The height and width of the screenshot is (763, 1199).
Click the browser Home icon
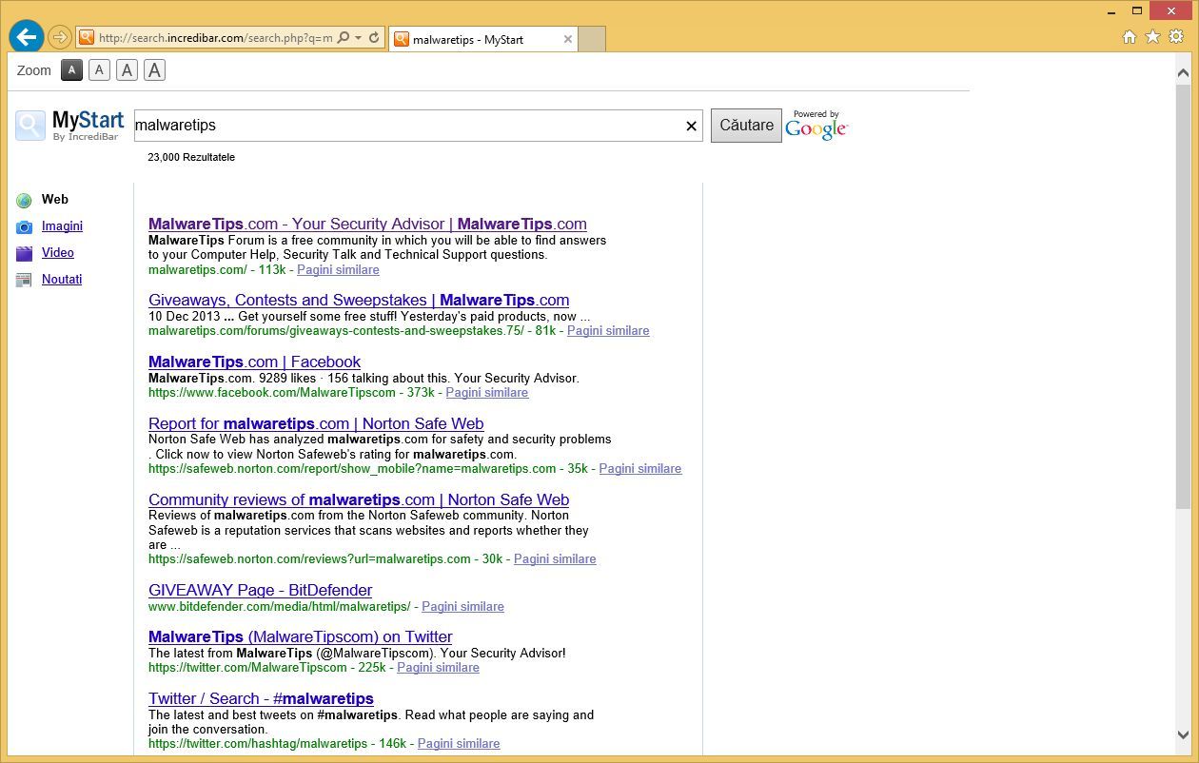click(1130, 36)
